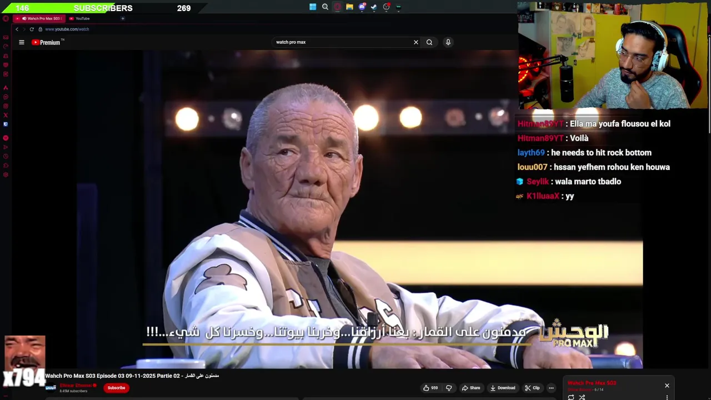Toggle playlist shuffle
The image size is (711, 400).
coord(582,397)
